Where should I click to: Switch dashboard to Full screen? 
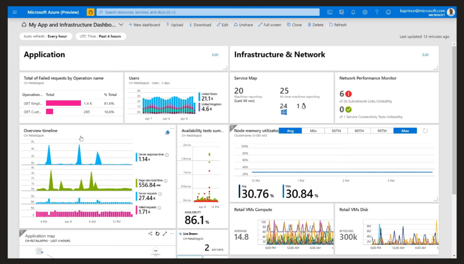(x=270, y=25)
